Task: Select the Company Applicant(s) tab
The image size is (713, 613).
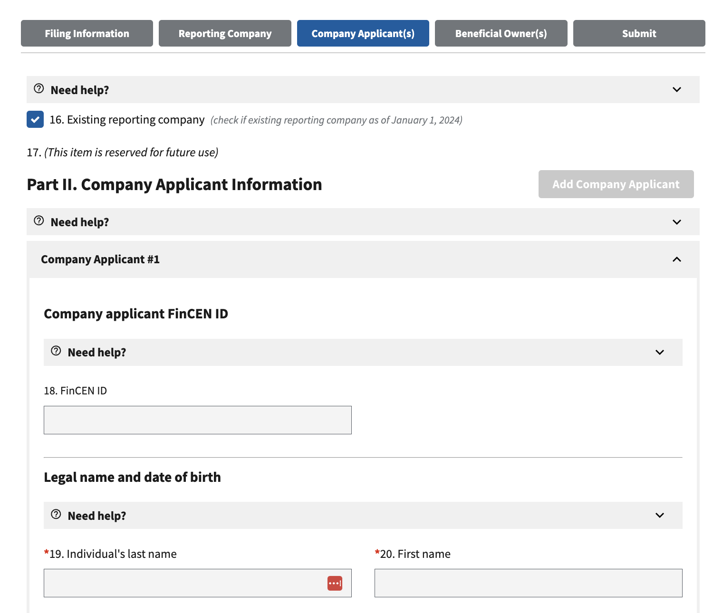Action: 363,33
